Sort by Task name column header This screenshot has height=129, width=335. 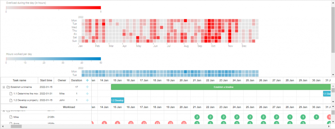(19, 81)
